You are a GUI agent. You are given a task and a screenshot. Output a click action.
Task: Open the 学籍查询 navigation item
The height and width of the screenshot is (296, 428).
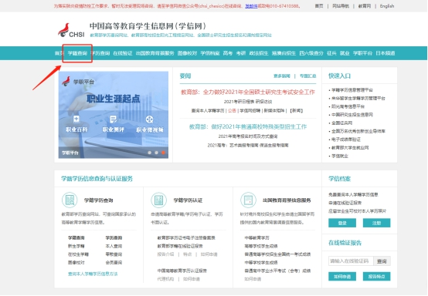(77, 53)
